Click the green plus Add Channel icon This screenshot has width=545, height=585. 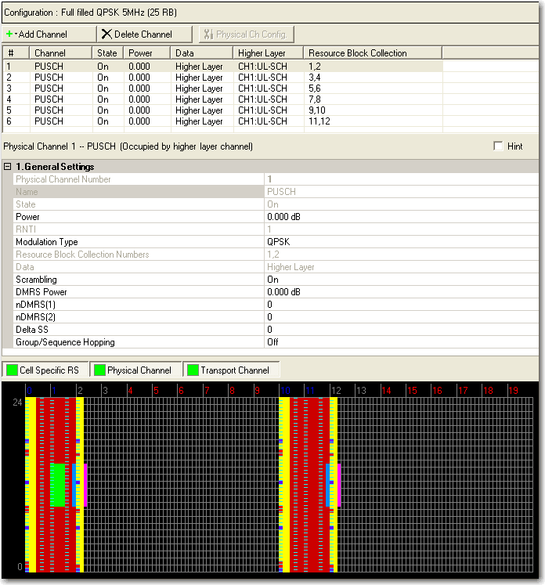point(9,34)
